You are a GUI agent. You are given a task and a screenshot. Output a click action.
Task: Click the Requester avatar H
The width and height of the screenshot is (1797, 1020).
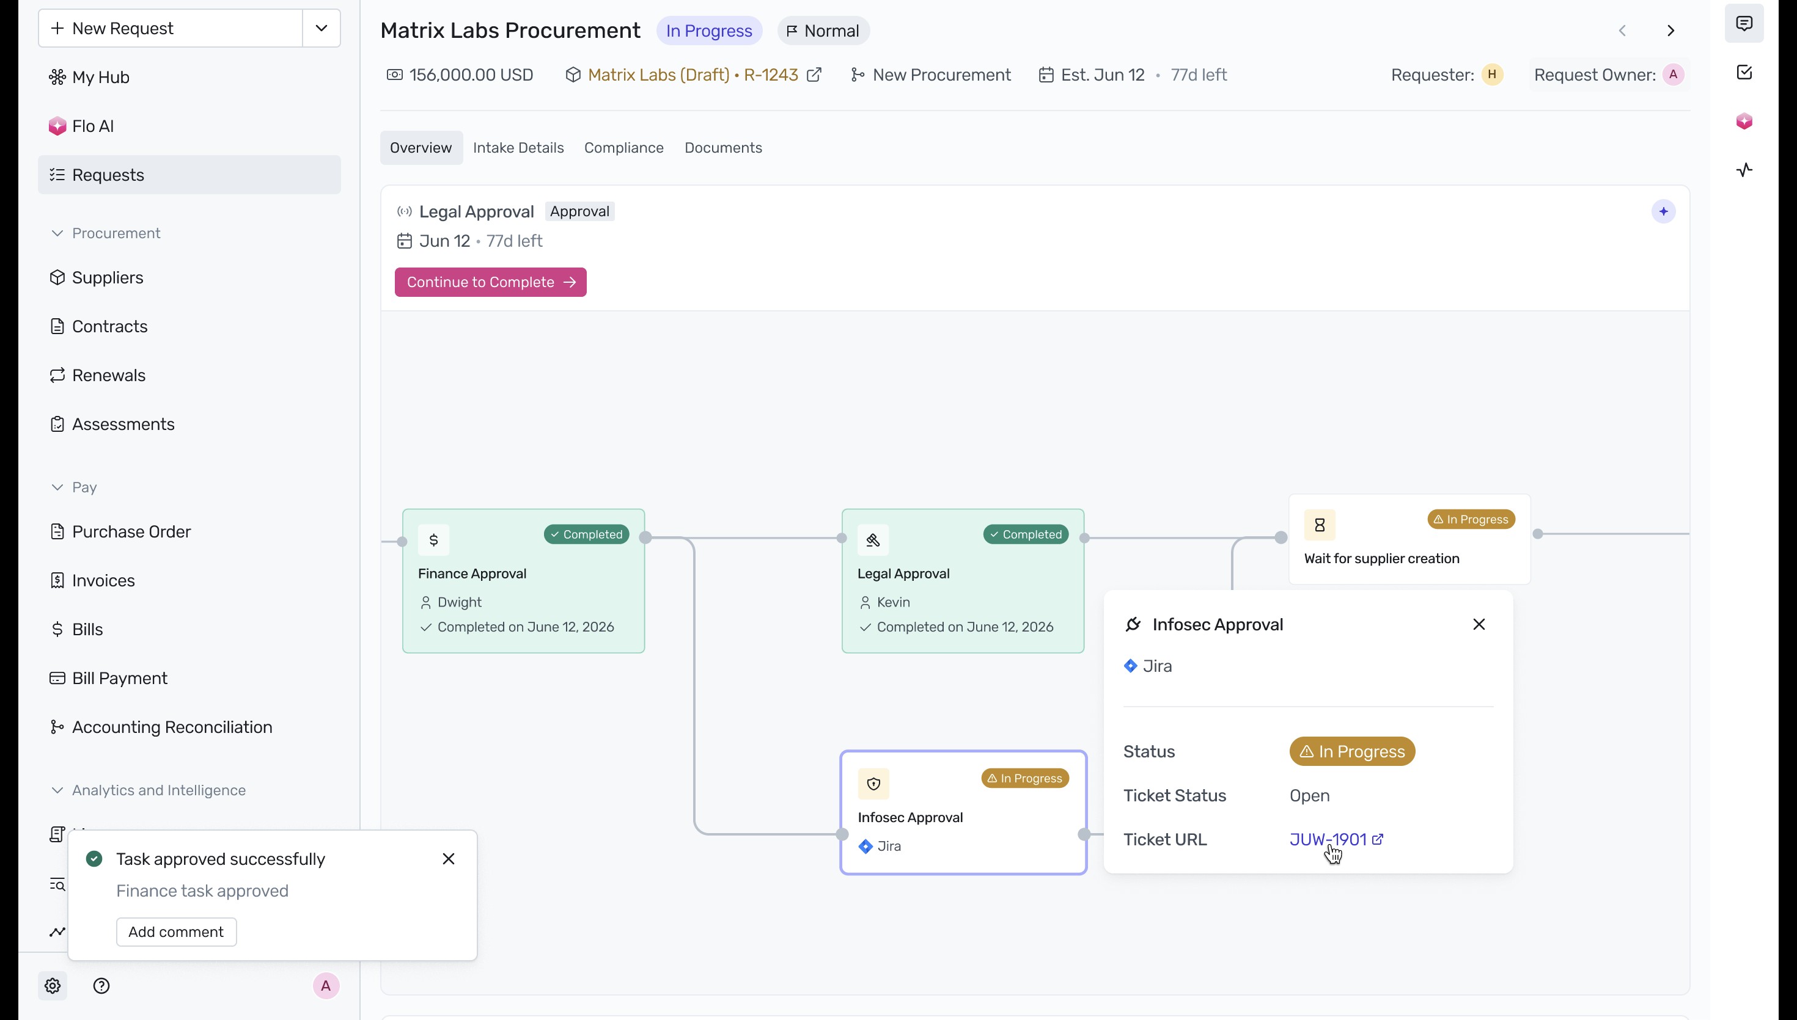click(1492, 75)
